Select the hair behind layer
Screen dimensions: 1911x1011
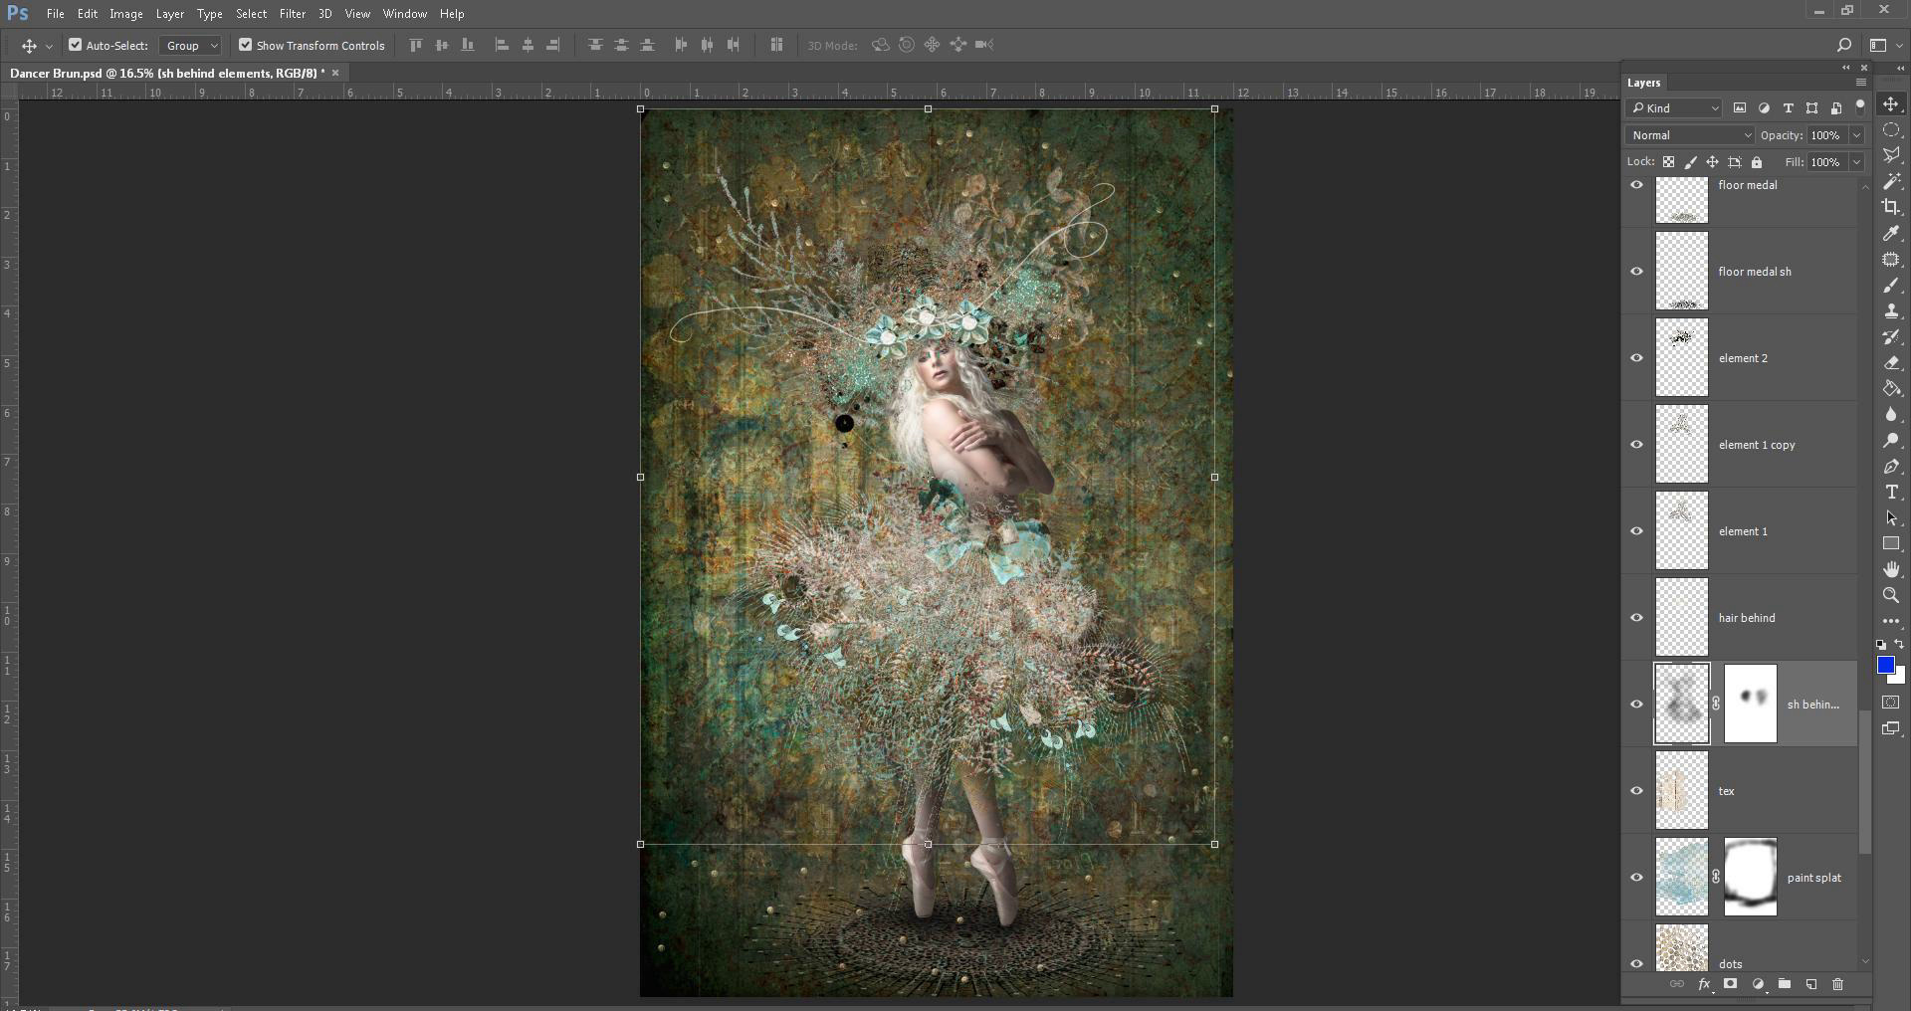(x=1782, y=618)
